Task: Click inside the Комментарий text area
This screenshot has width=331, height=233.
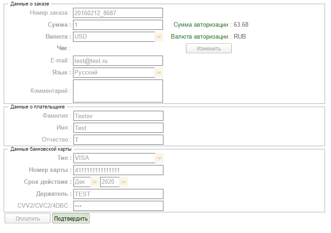Action: [x=118, y=91]
